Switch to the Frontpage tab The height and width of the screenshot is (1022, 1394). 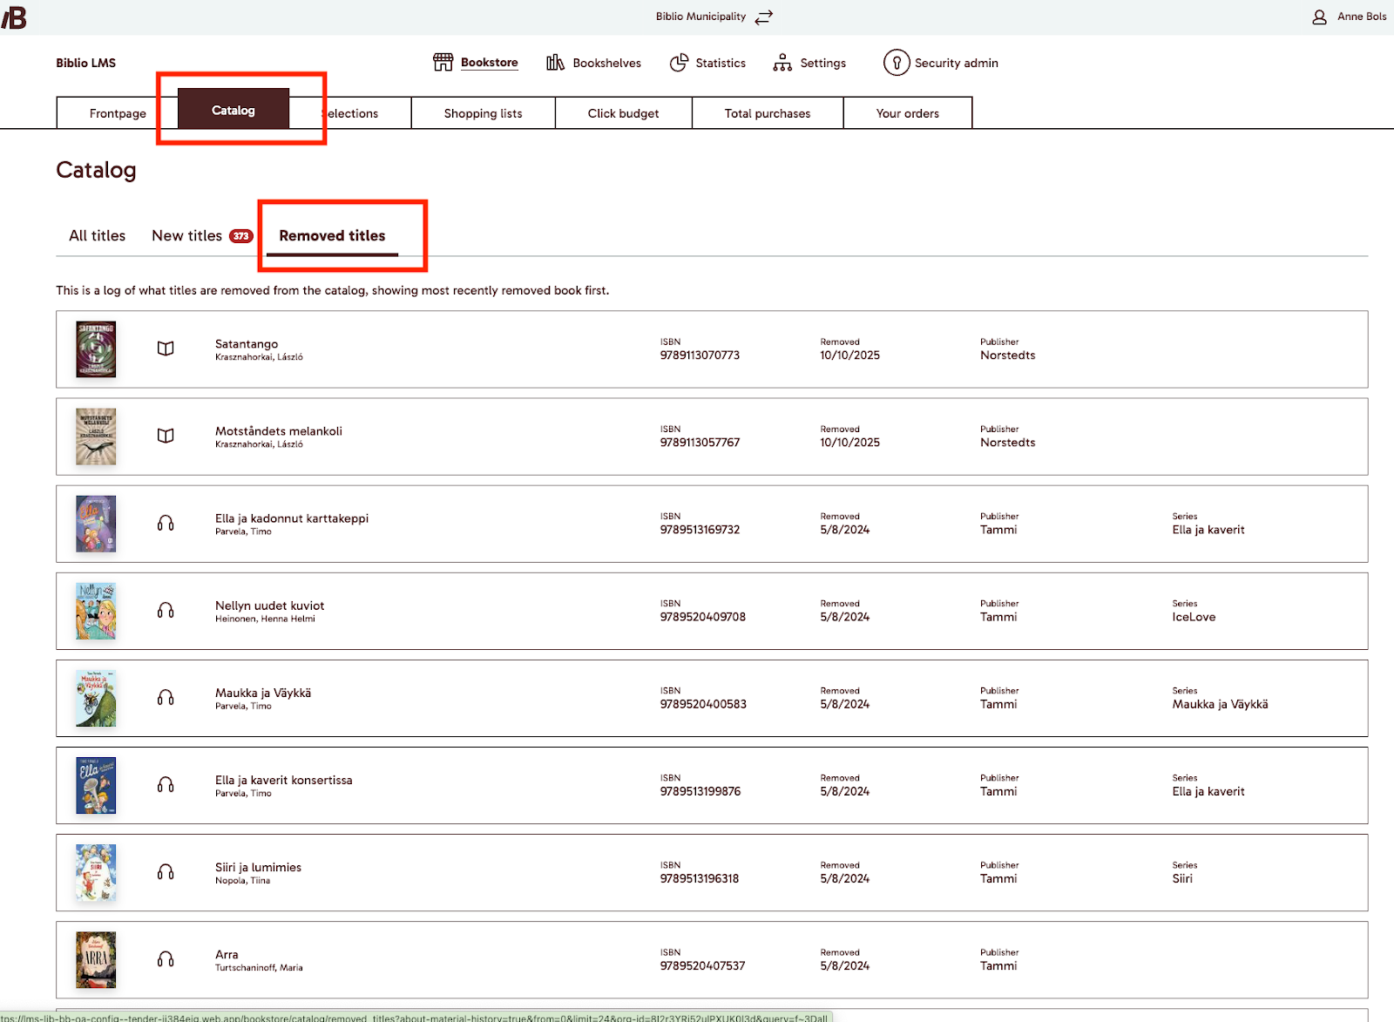pos(118,113)
